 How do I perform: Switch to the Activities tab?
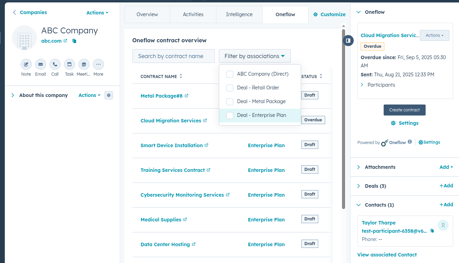[x=193, y=14]
